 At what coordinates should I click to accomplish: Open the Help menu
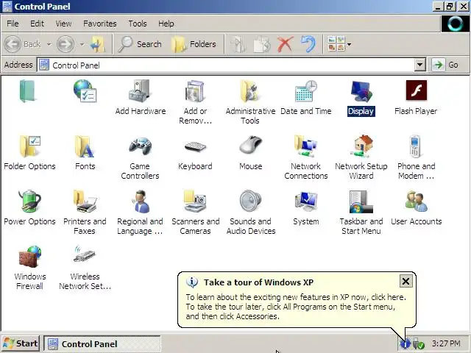coord(166,24)
